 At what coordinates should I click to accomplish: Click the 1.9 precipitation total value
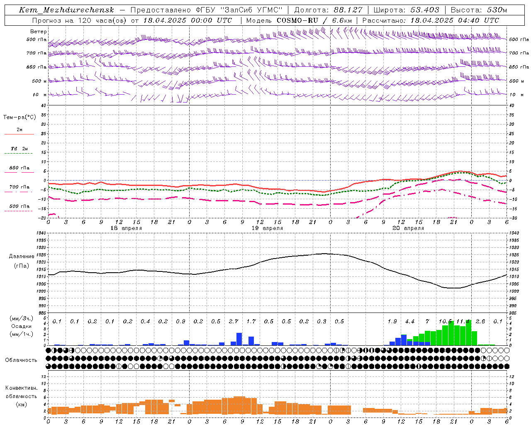coord(392,322)
